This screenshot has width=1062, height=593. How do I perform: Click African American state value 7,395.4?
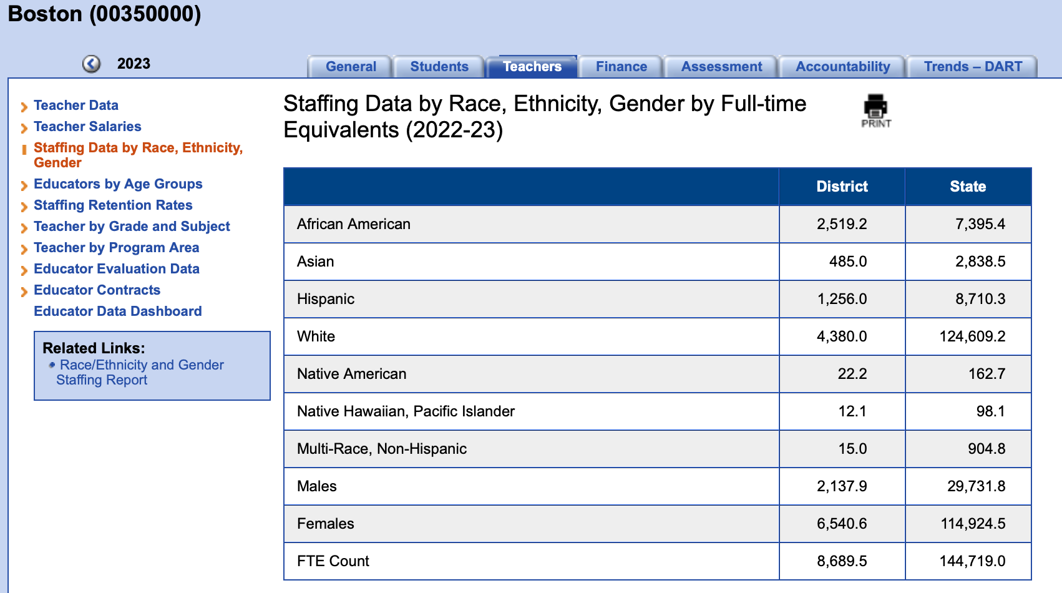tap(980, 224)
